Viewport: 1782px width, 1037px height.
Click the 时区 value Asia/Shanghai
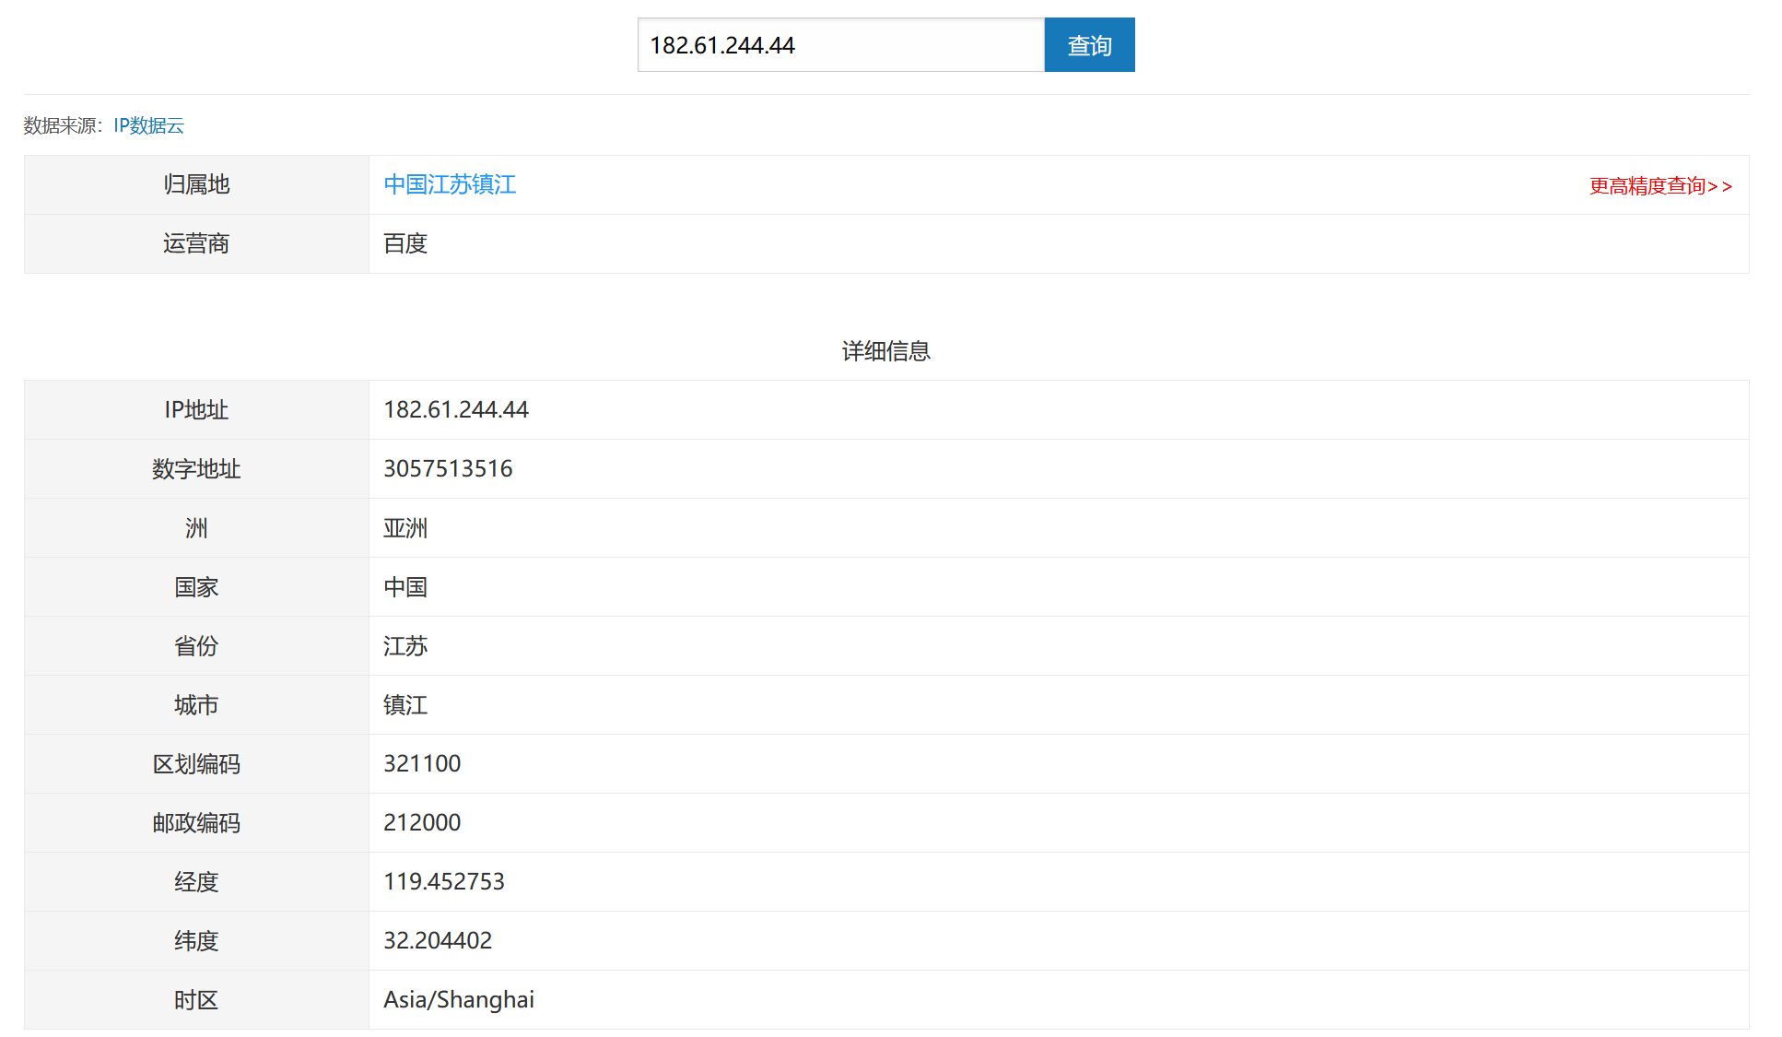[x=459, y=999]
